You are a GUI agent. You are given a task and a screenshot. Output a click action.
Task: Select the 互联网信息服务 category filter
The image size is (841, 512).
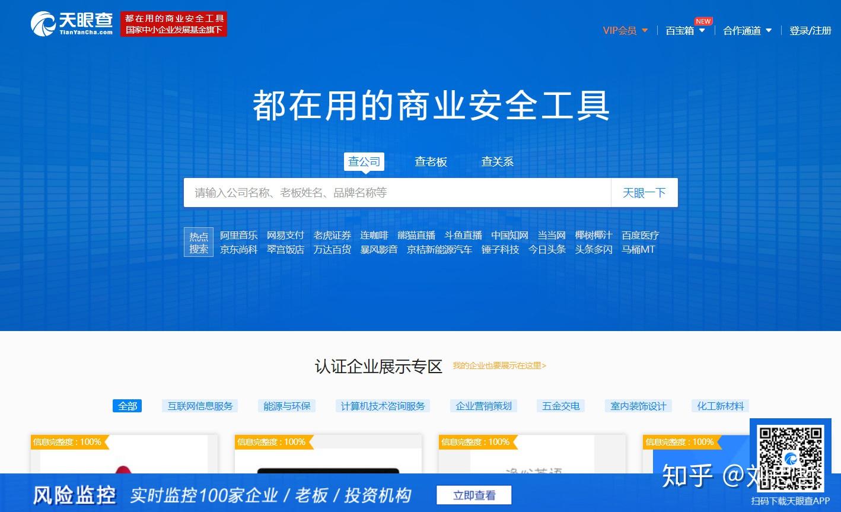(x=199, y=406)
